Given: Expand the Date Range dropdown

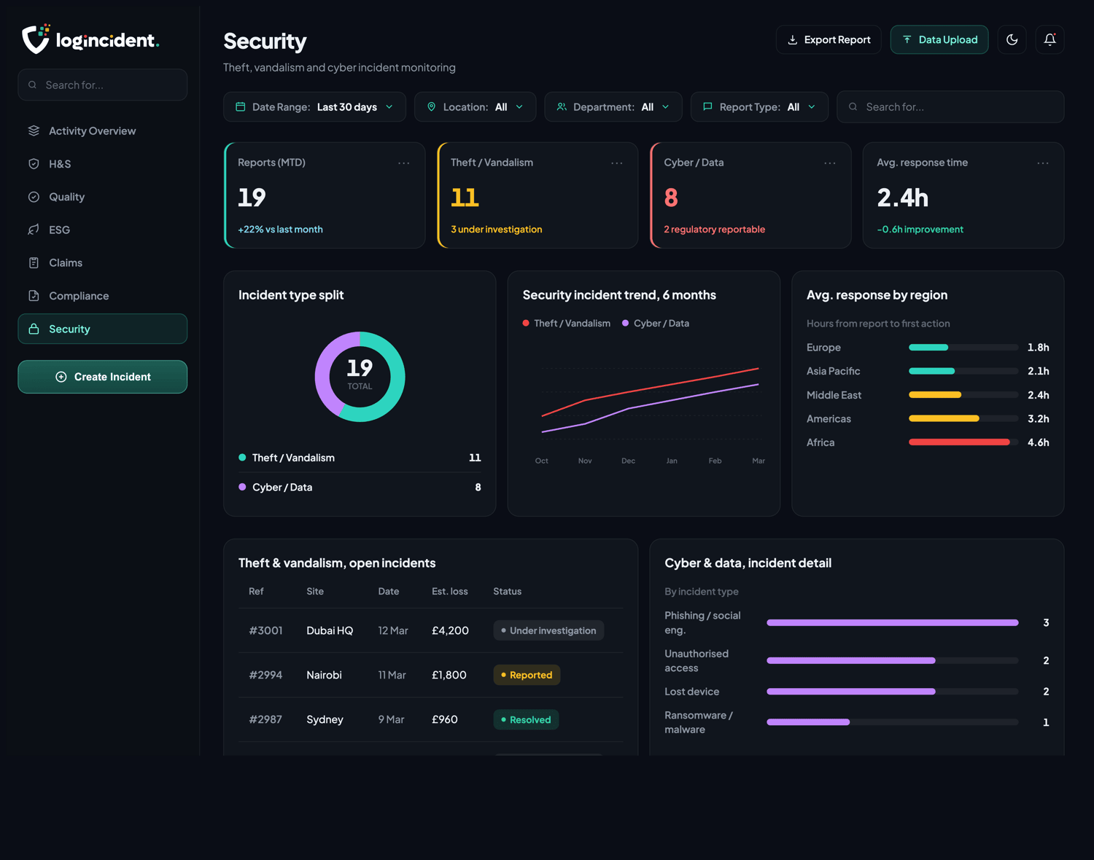Looking at the screenshot, I should (314, 107).
